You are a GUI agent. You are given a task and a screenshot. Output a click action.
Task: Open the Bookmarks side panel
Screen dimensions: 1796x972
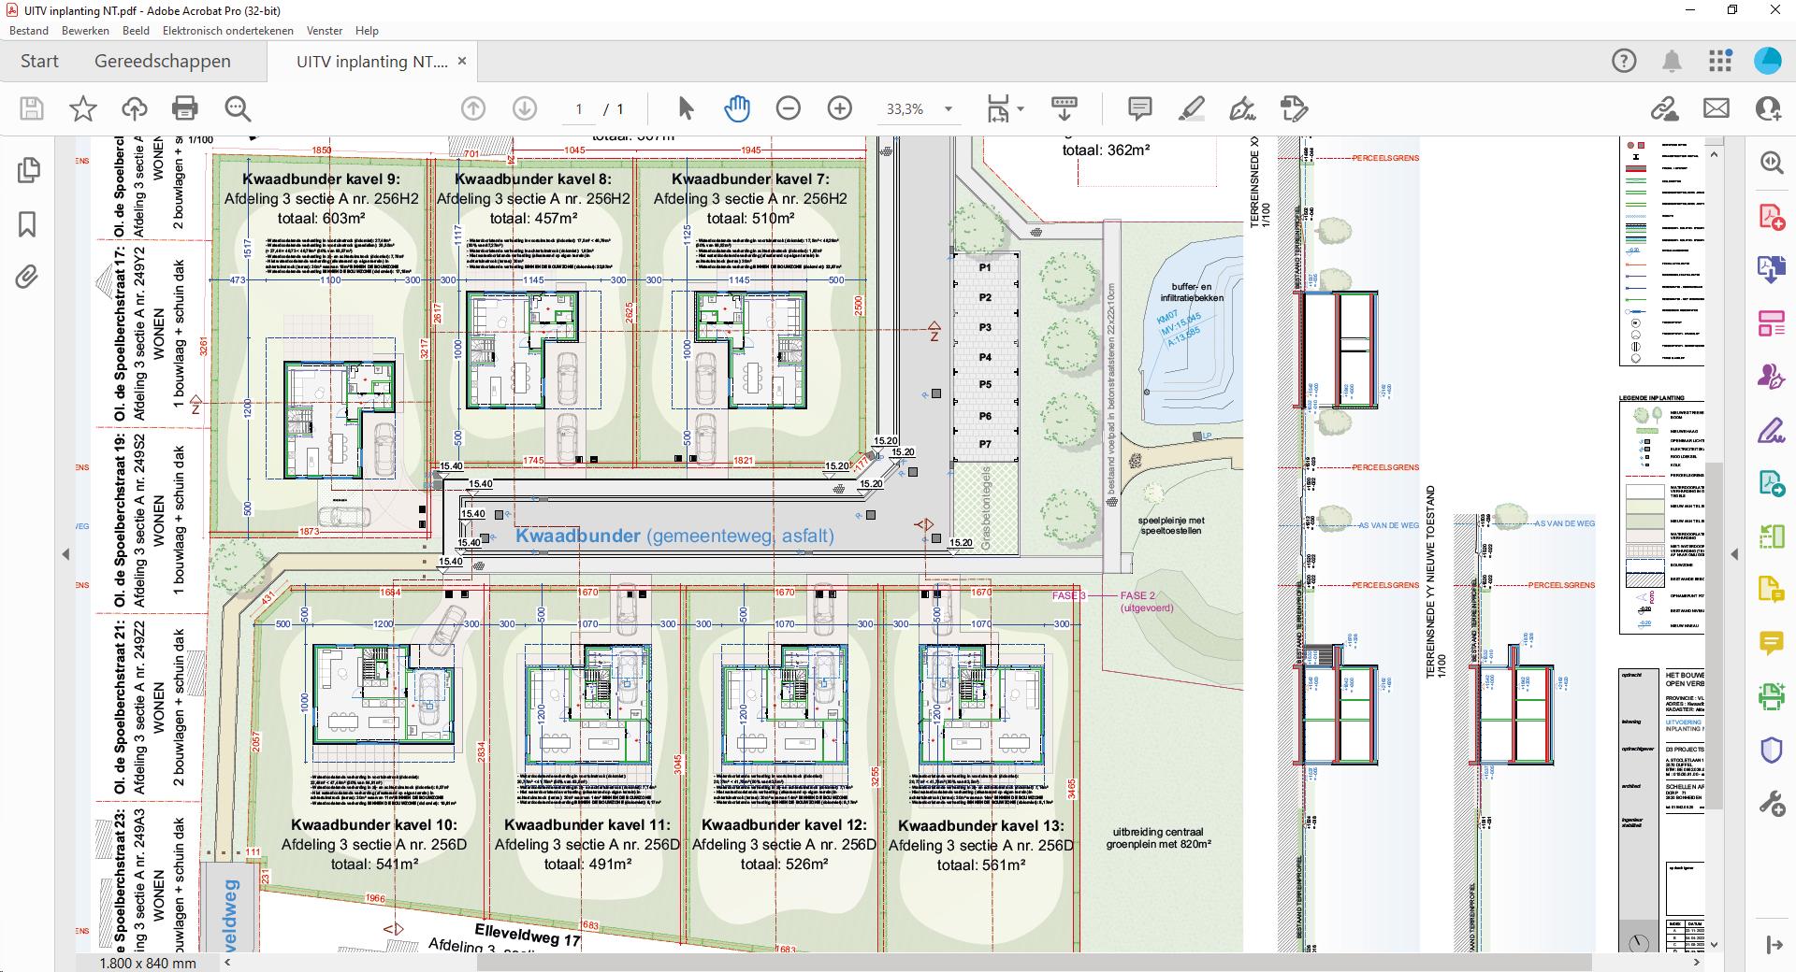[x=28, y=224]
